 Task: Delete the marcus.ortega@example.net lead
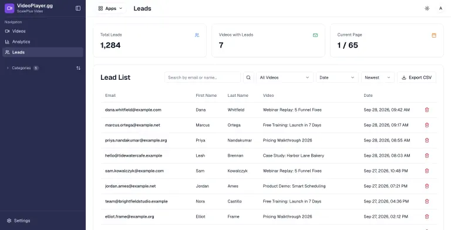tap(427, 125)
